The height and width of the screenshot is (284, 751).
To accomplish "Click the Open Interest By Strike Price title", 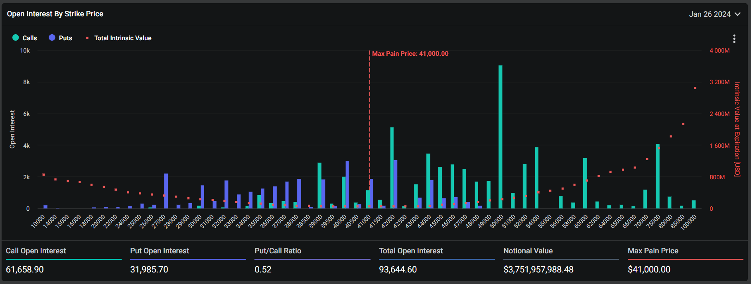I will 55,14.
